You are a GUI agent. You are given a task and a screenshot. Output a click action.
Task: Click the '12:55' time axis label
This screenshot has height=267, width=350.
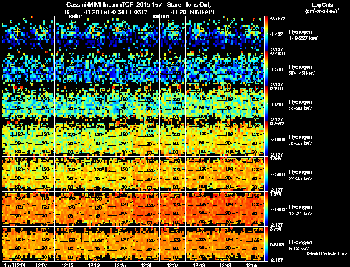point(252,265)
